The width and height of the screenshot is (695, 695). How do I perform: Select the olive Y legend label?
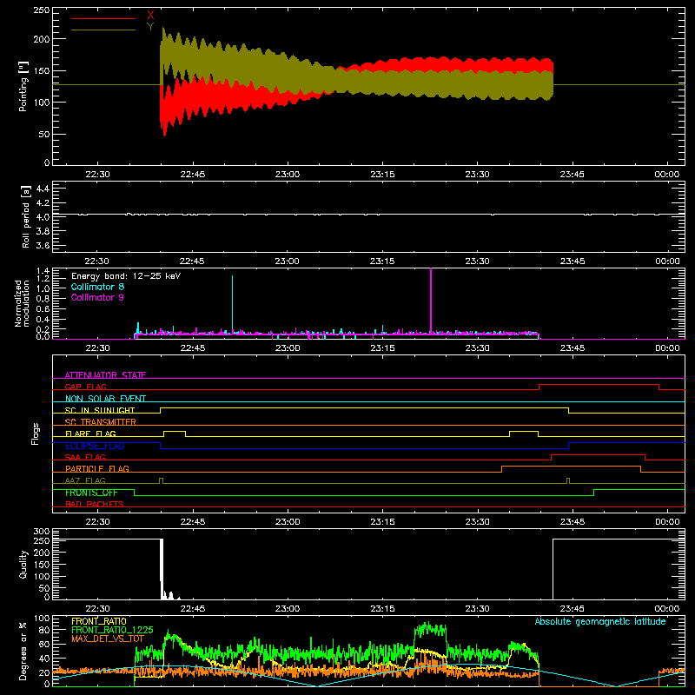(x=150, y=27)
